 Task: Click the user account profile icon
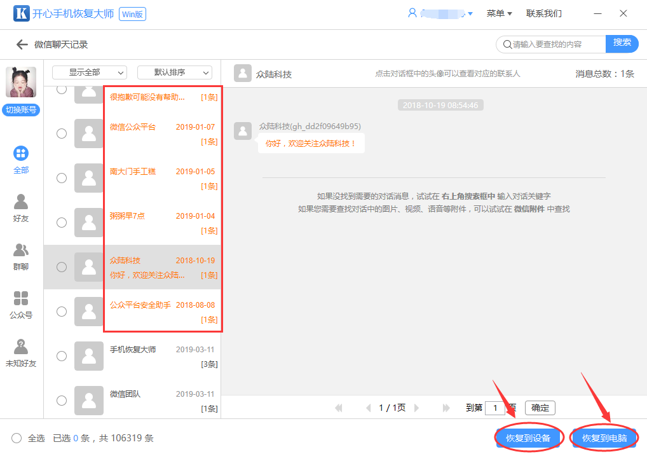pos(412,13)
